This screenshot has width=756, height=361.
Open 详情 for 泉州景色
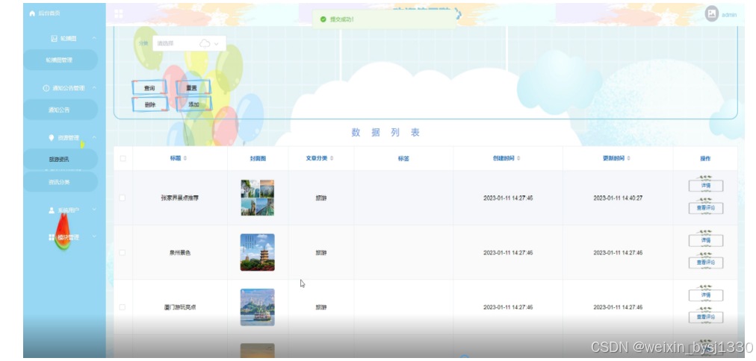(x=706, y=240)
